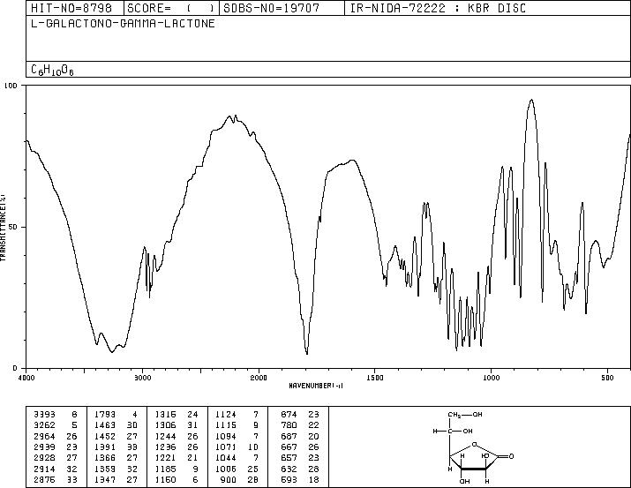Click peak table entry 3262

pos(45,425)
